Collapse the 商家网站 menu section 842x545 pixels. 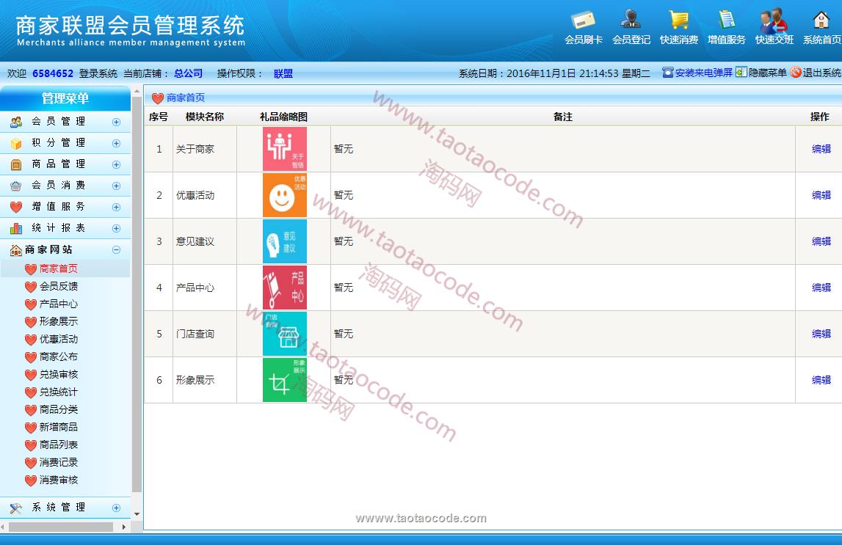(116, 250)
